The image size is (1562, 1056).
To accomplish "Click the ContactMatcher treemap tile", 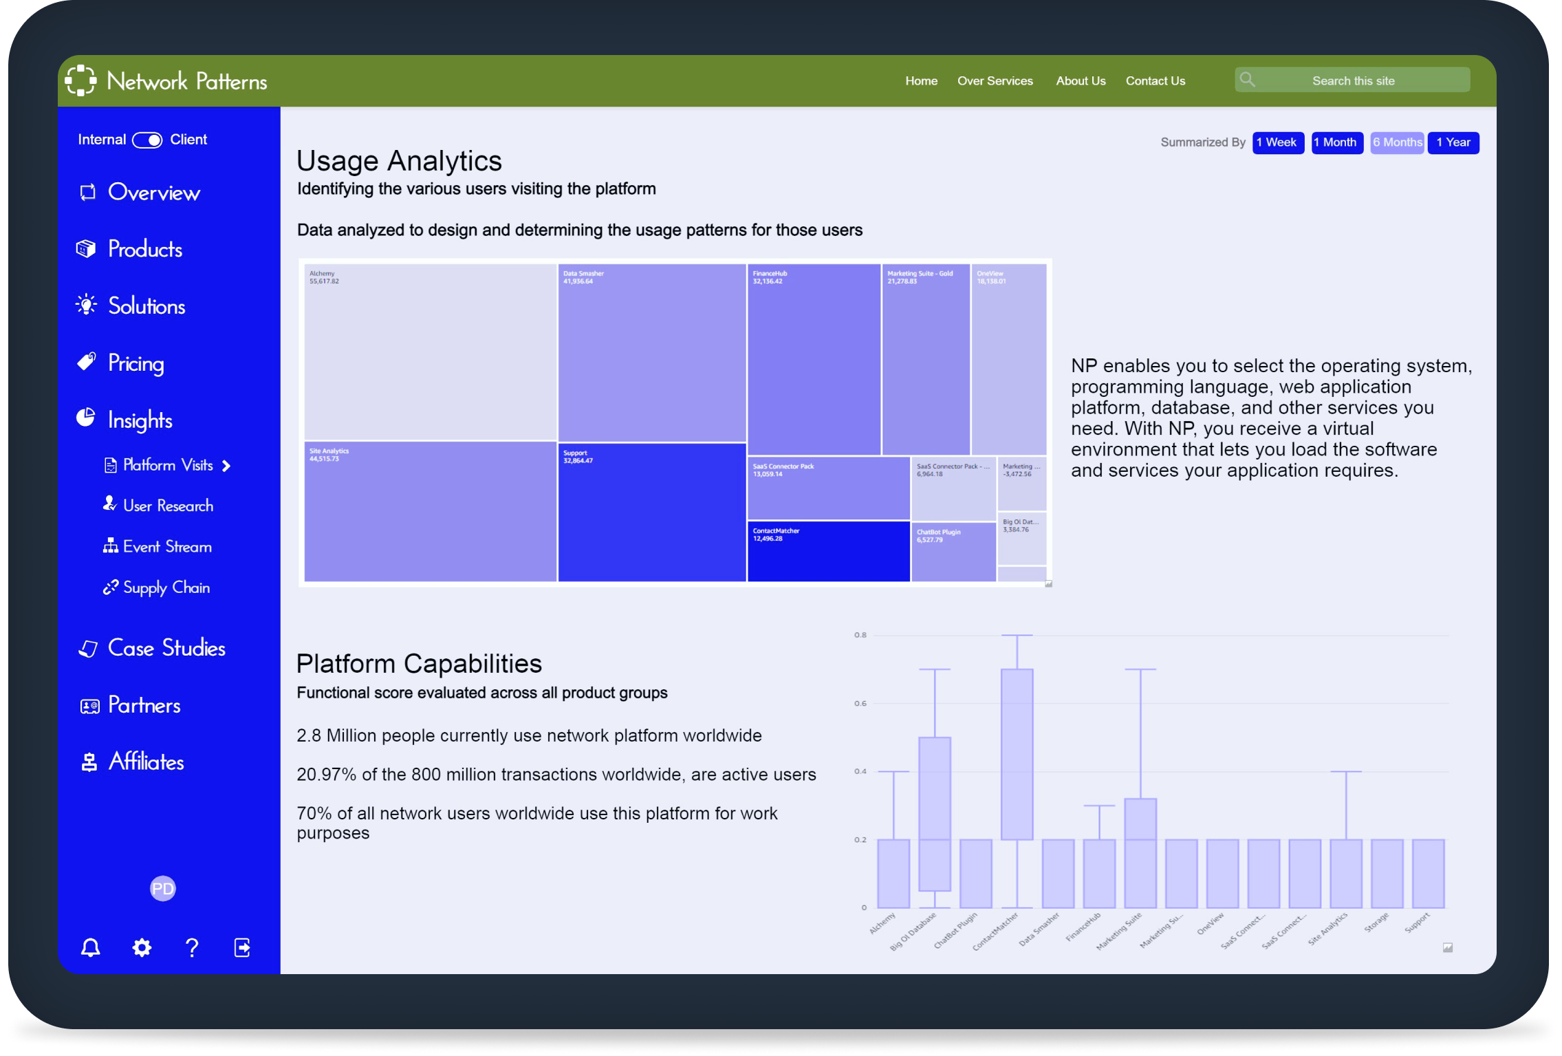I will coord(828,551).
